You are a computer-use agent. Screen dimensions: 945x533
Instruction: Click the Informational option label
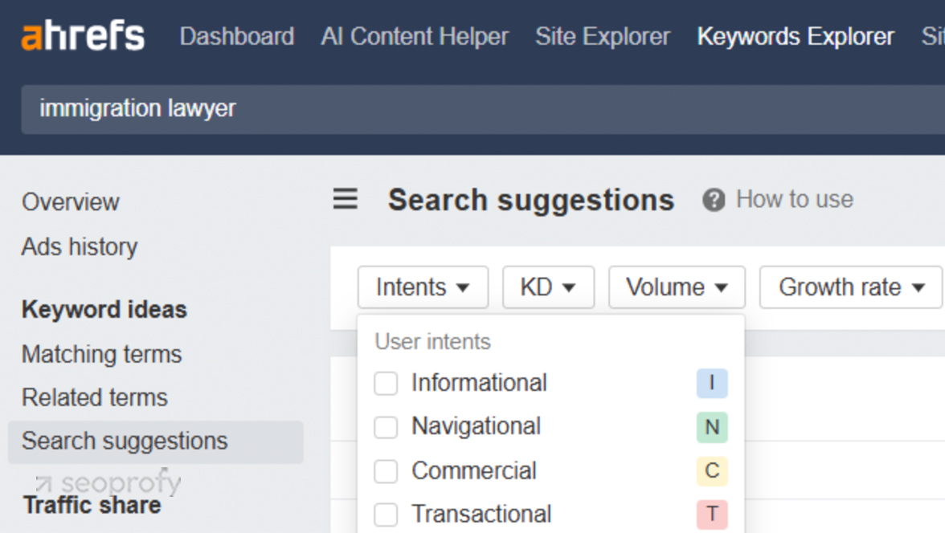coord(479,383)
